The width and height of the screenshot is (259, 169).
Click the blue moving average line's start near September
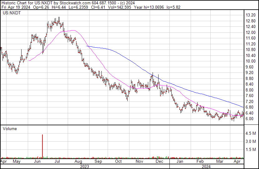pos(87,46)
